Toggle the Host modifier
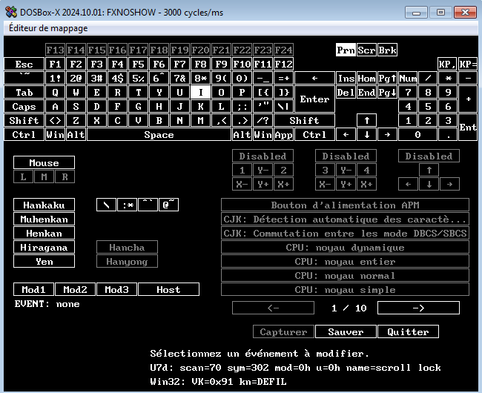This screenshot has width=482, height=393. 168,289
